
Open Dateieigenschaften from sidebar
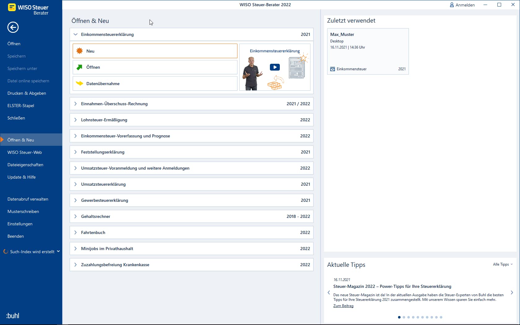[25, 165]
